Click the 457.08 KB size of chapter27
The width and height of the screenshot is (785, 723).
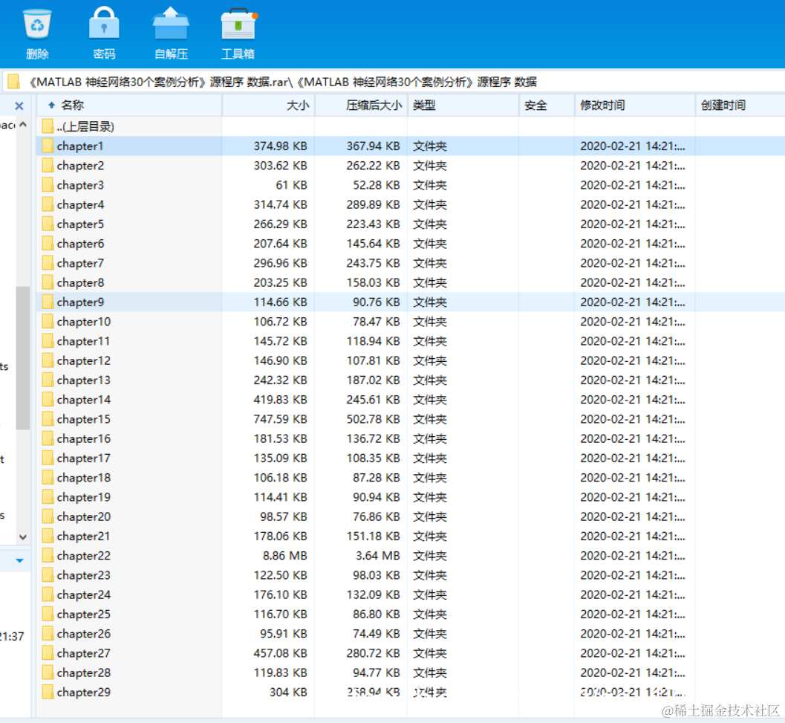(281, 653)
